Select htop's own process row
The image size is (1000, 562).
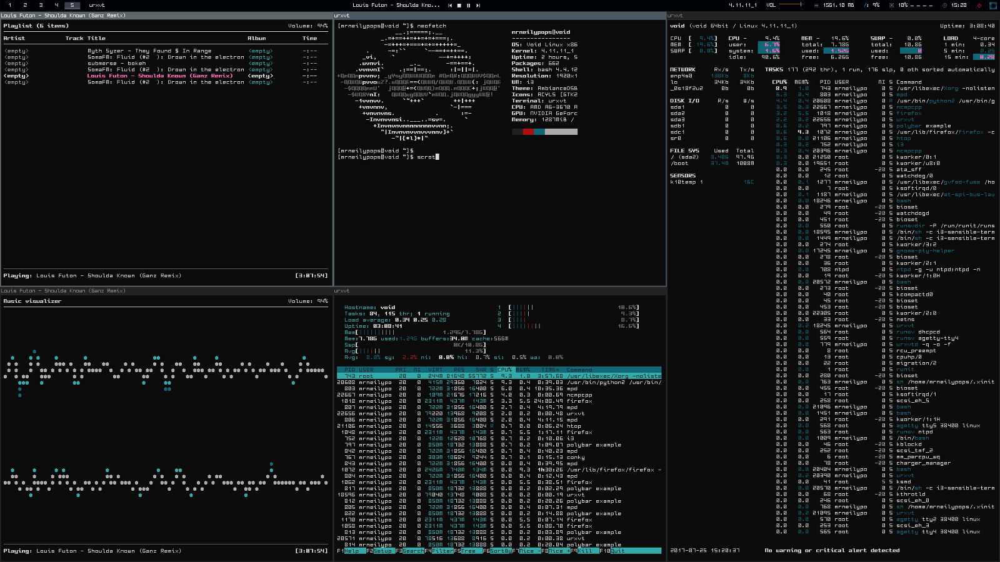point(499,426)
